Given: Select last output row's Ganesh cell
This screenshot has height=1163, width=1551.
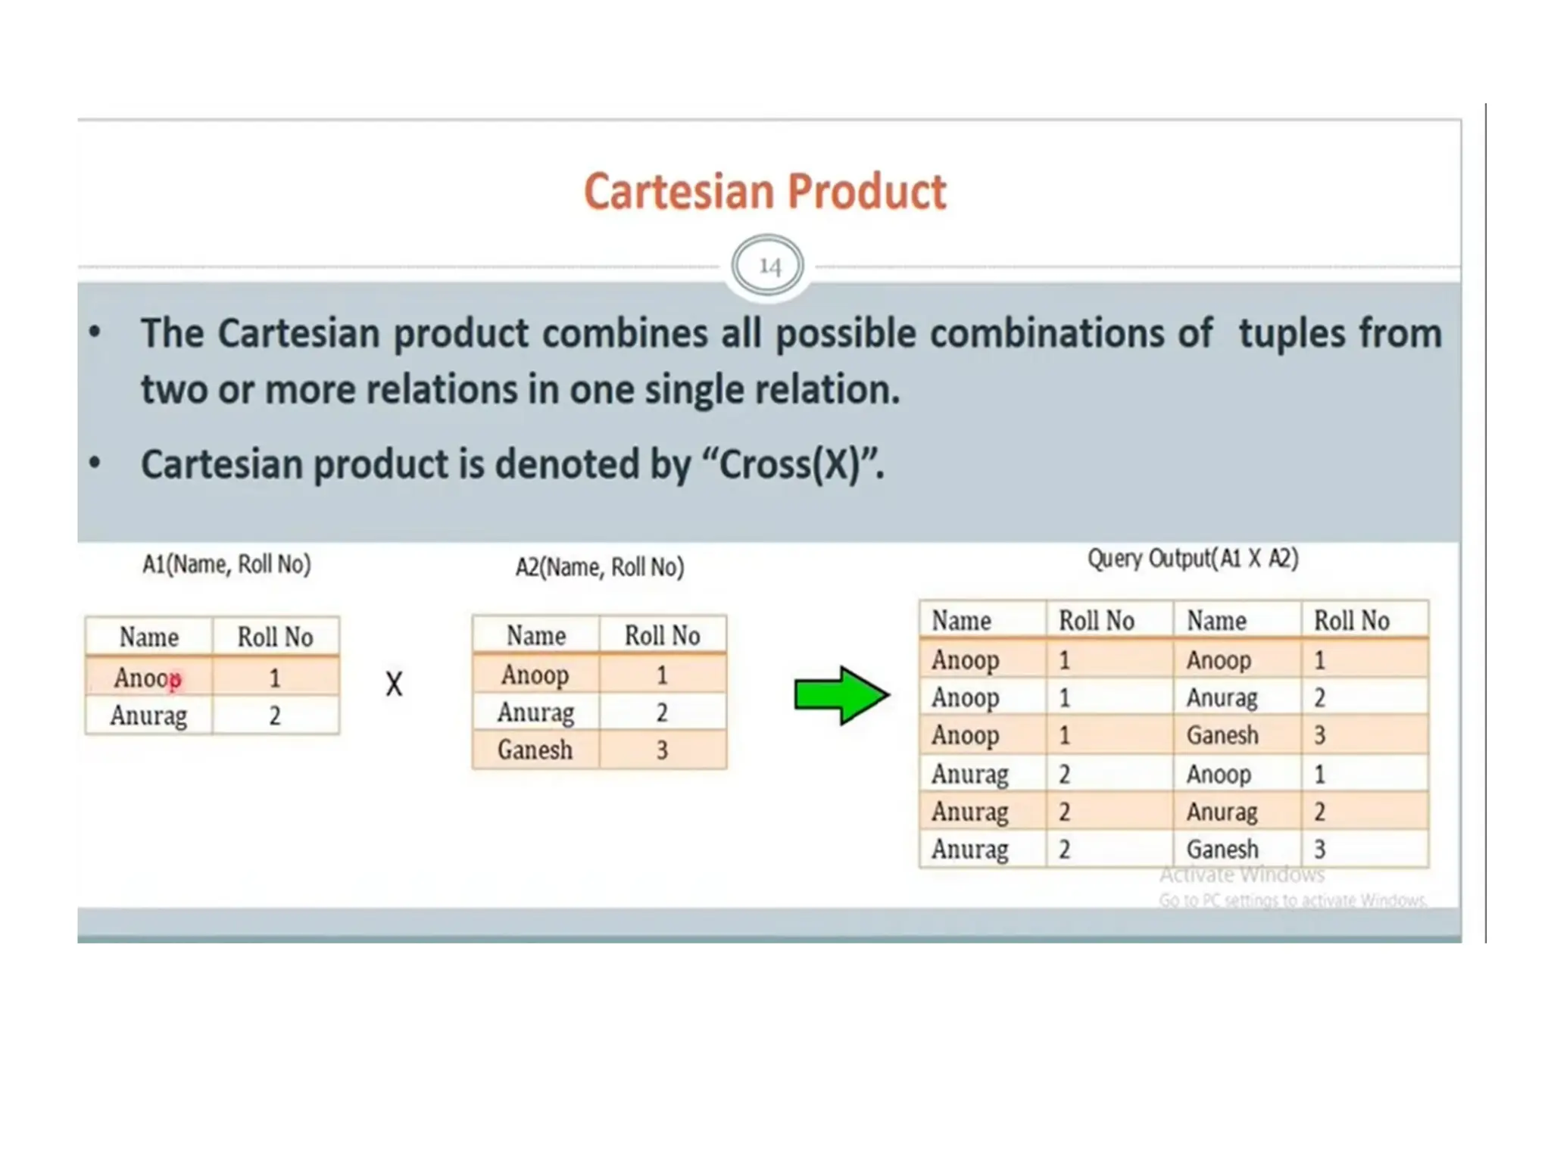Looking at the screenshot, I should click(1222, 850).
